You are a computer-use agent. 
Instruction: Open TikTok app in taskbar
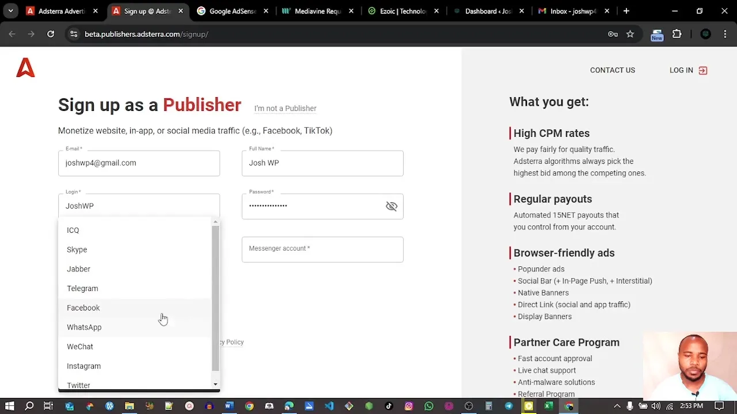[389, 407]
